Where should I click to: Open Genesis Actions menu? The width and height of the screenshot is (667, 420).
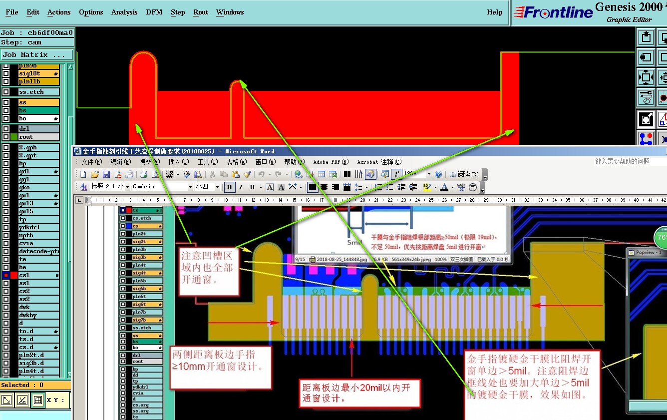(x=59, y=12)
